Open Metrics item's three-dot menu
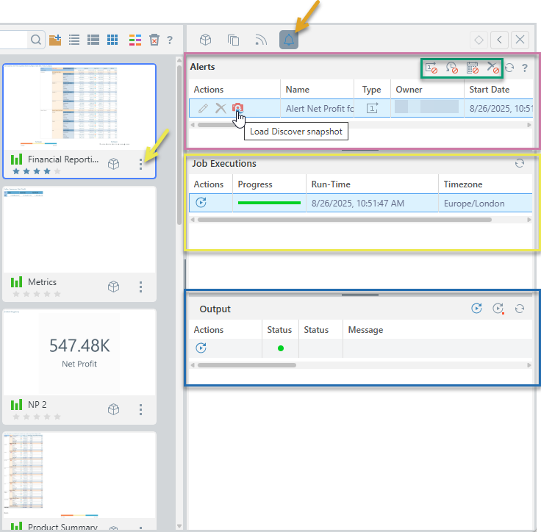 click(141, 287)
